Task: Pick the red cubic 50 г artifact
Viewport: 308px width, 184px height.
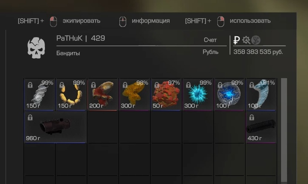Action: (166, 94)
